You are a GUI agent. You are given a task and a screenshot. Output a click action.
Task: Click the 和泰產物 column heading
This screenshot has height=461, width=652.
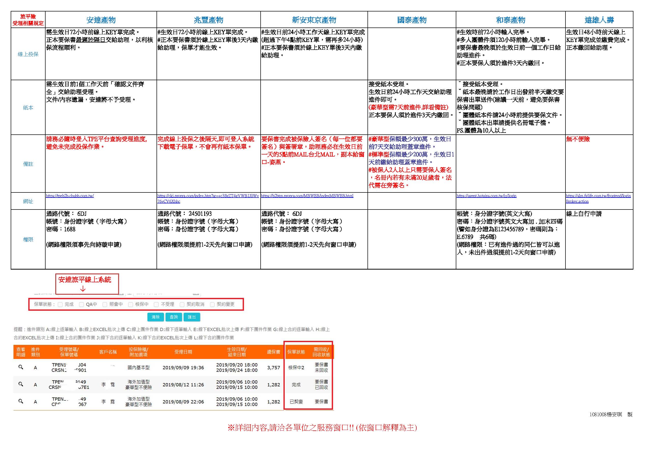coord(511,20)
